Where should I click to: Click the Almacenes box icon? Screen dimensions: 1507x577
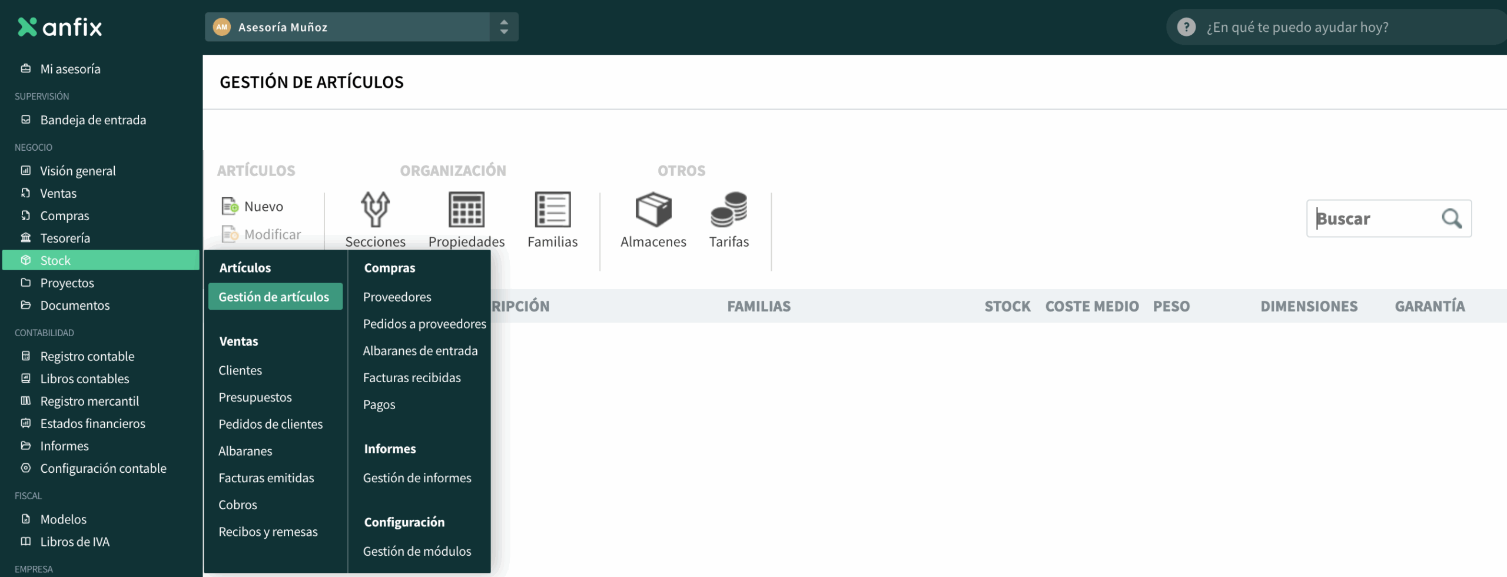(x=653, y=210)
